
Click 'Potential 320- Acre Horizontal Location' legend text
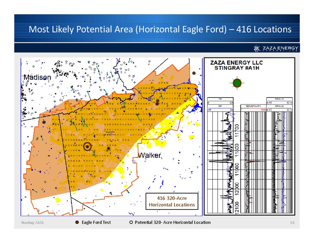173,222
